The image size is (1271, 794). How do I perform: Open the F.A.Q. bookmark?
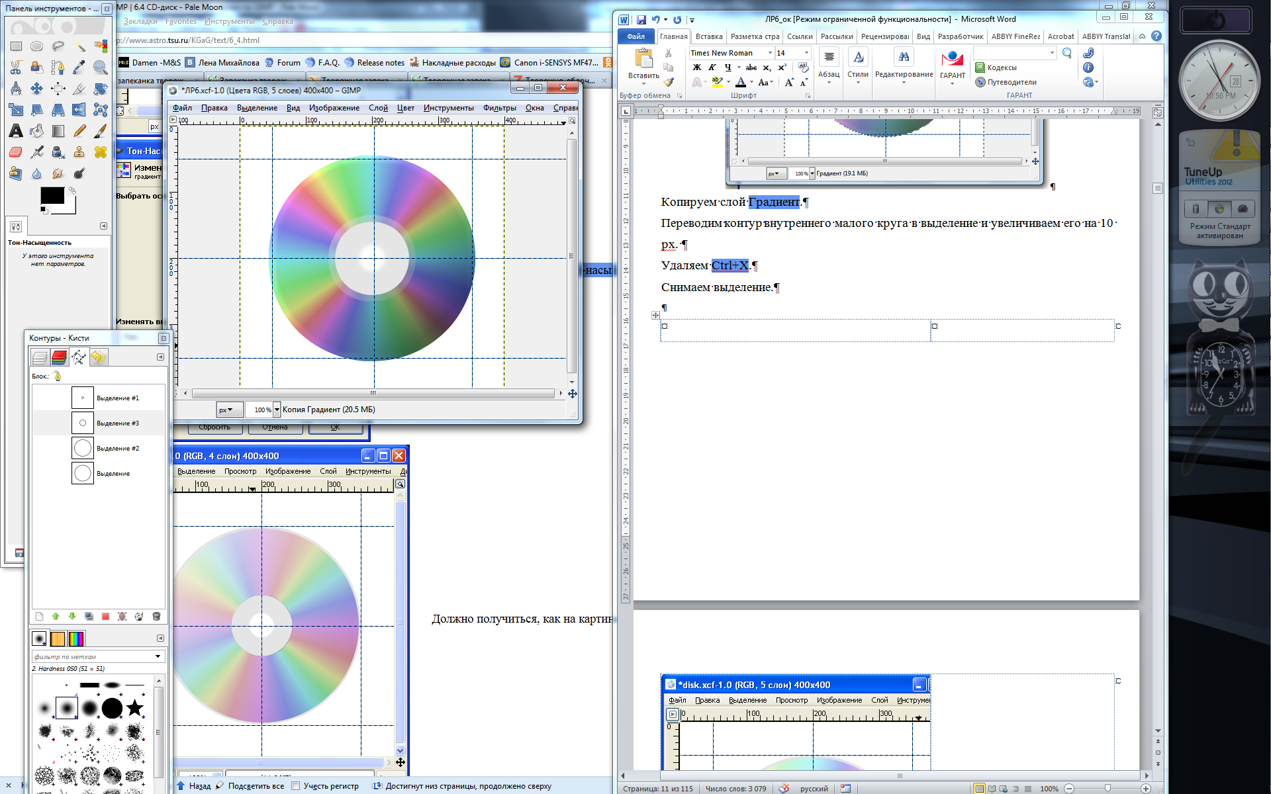click(x=322, y=63)
